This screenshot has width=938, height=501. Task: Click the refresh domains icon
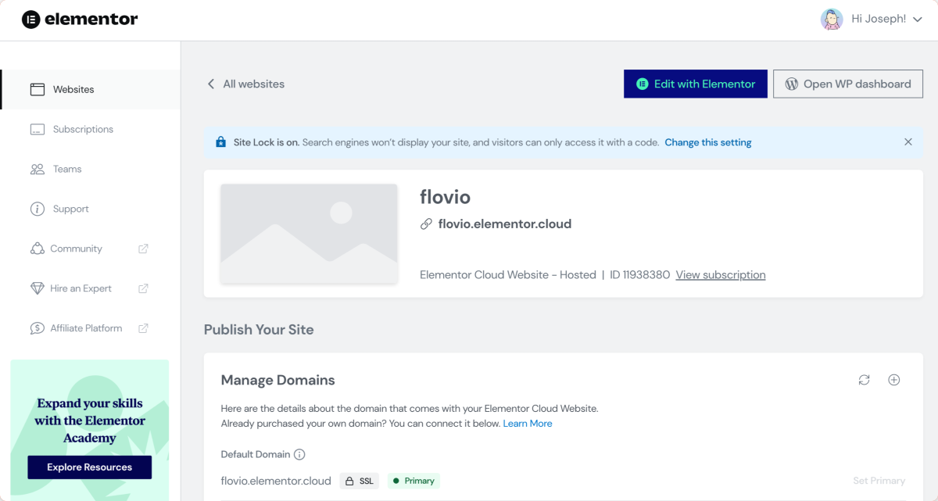point(864,380)
